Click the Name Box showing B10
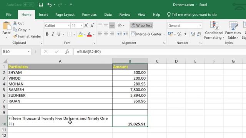Image resolution: width=246 pixels, height=138 pixels. [16, 52]
